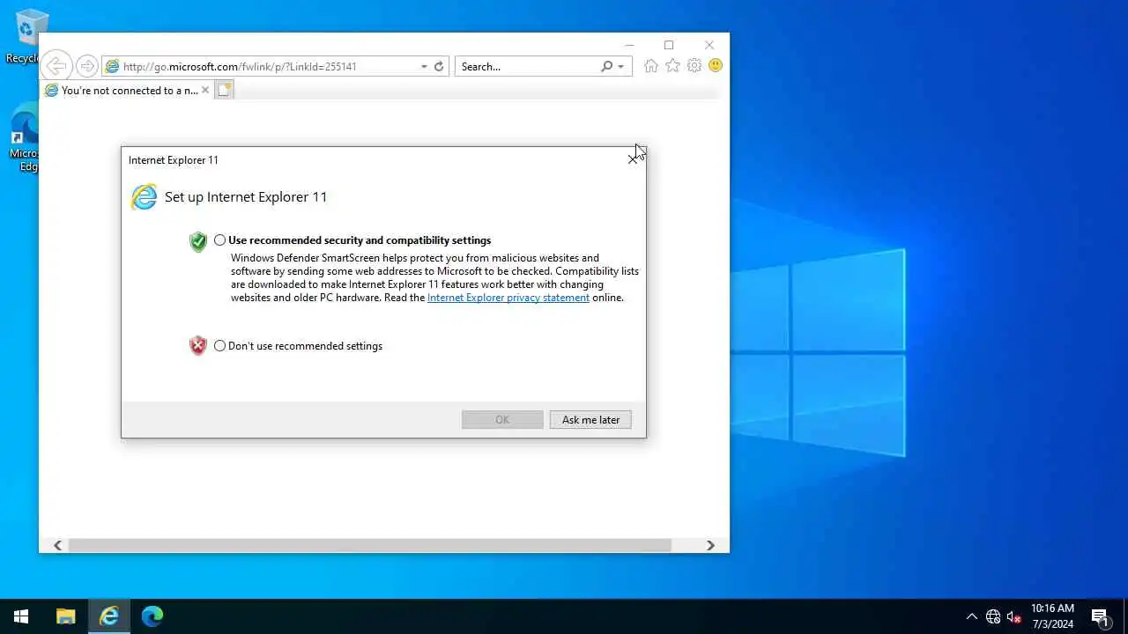The image size is (1128, 634).
Task: Expand the search provider dropdown arrow
Action: [x=620, y=66]
